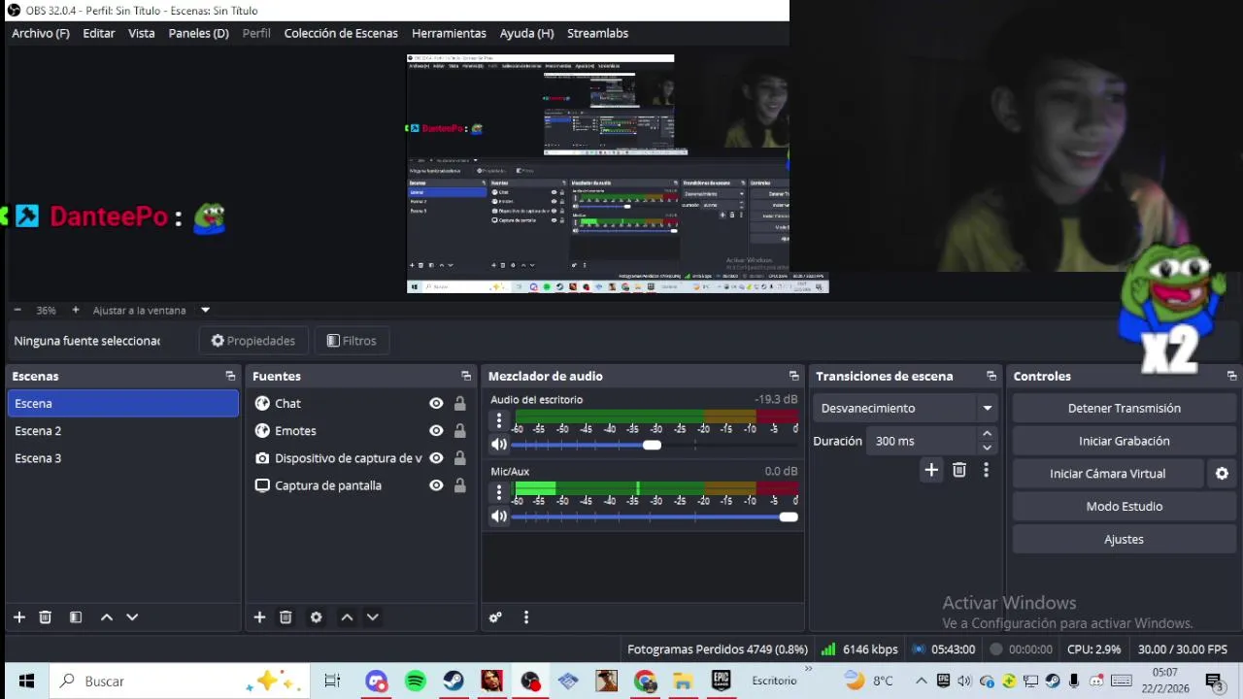The height and width of the screenshot is (699, 1243).
Task: Show hidden tray icons chevron
Action: pyautogui.click(x=922, y=682)
